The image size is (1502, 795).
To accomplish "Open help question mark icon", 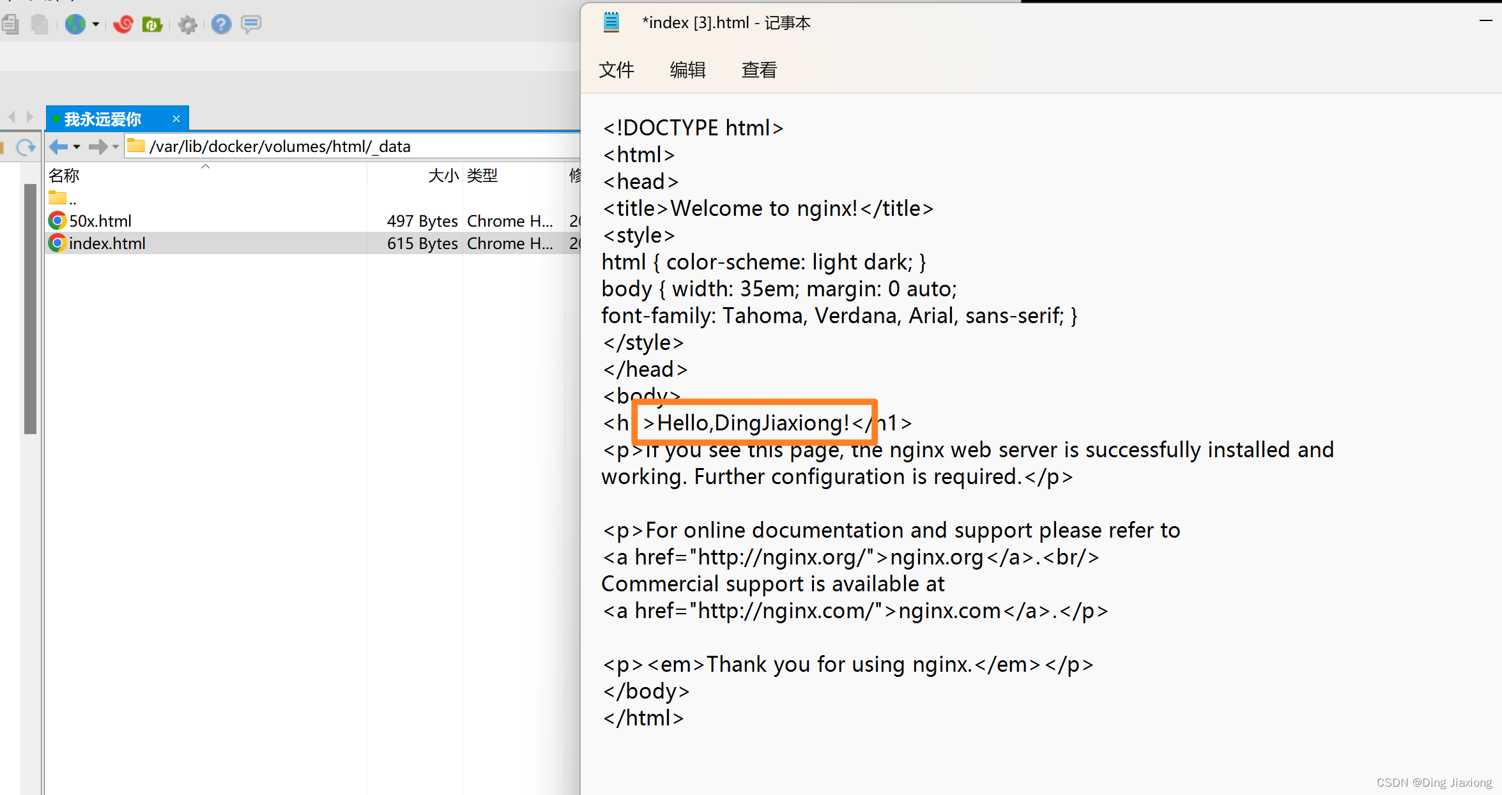I will pos(221,24).
